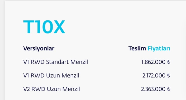Click the V2 label in last row
186x100 pixels.
click(27, 89)
